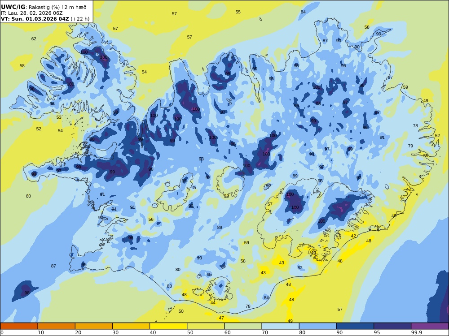Viewport: 449px width, 336px height.
Task: Click the map value 79 on east coast
Action: click(x=410, y=146)
